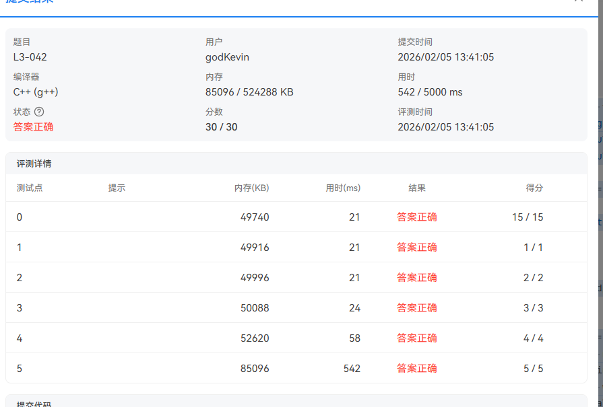Click the time value 542 / 5000 ms
Screen dimensions: 603x407
click(x=430, y=92)
